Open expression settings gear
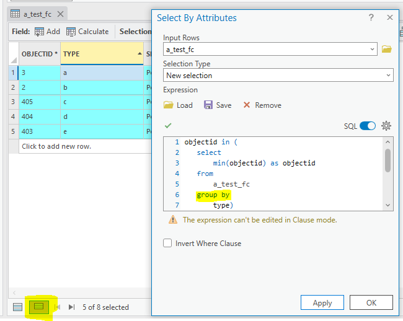403x321 pixels. 386,126
